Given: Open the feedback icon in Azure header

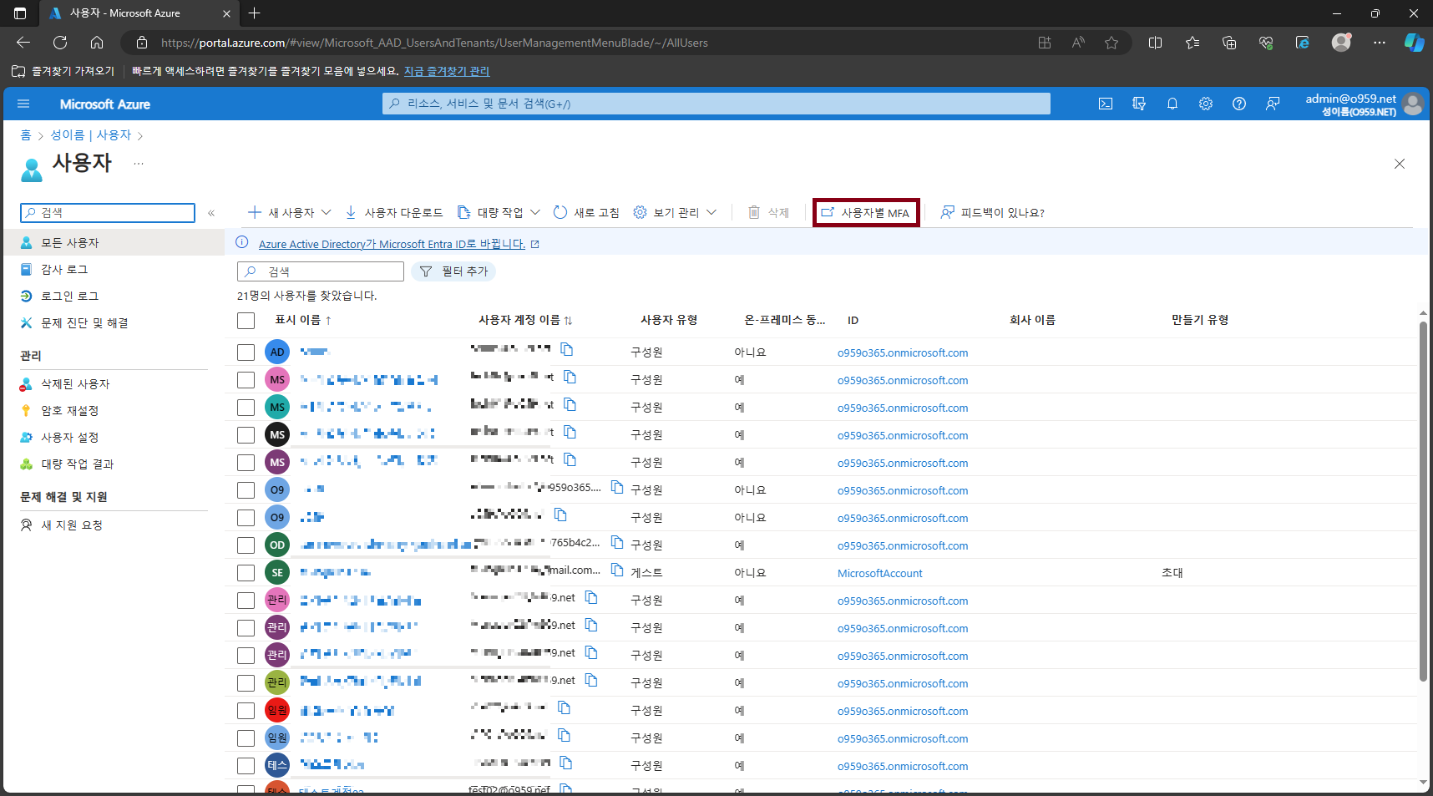Looking at the screenshot, I should tap(1273, 104).
